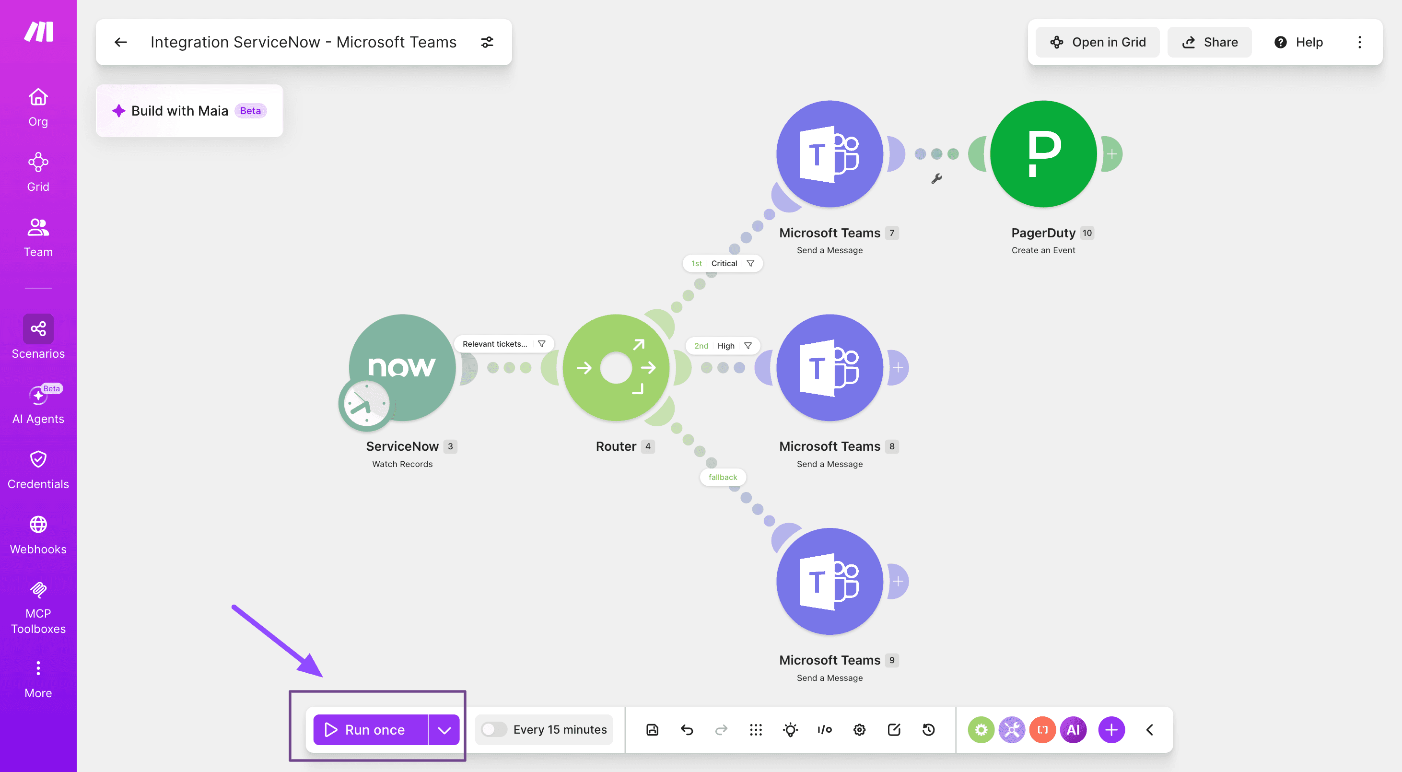Click Share button
This screenshot has width=1402, height=772.
pyautogui.click(x=1209, y=42)
